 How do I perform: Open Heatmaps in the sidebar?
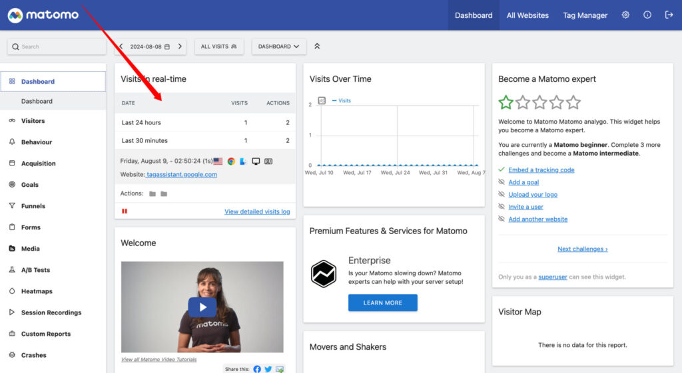pyautogui.click(x=37, y=291)
